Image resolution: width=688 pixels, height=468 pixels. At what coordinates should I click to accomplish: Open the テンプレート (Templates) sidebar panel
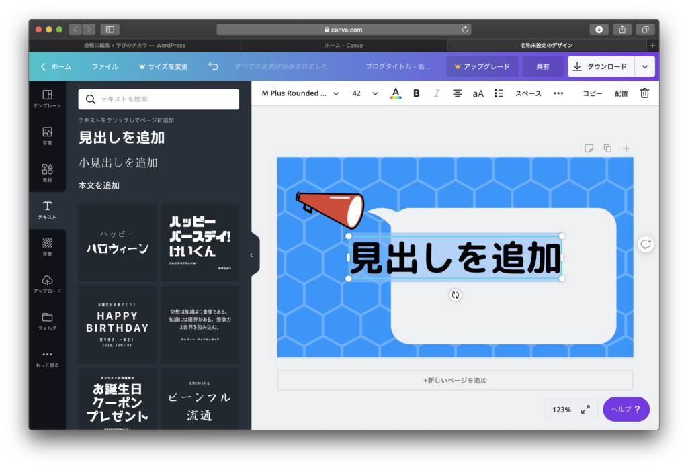[47, 99]
